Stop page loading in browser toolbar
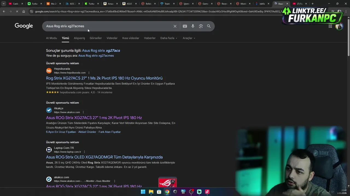The image size is (350, 196). (17, 11)
